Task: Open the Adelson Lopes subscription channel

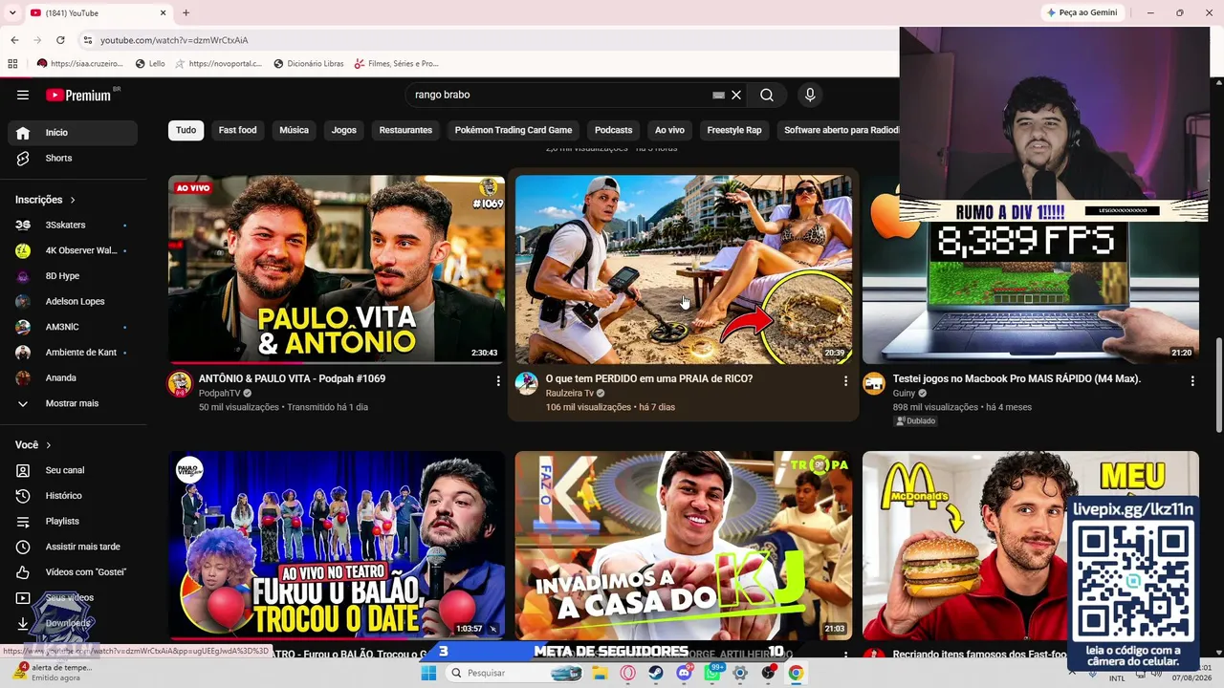Action: pos(73,302)
